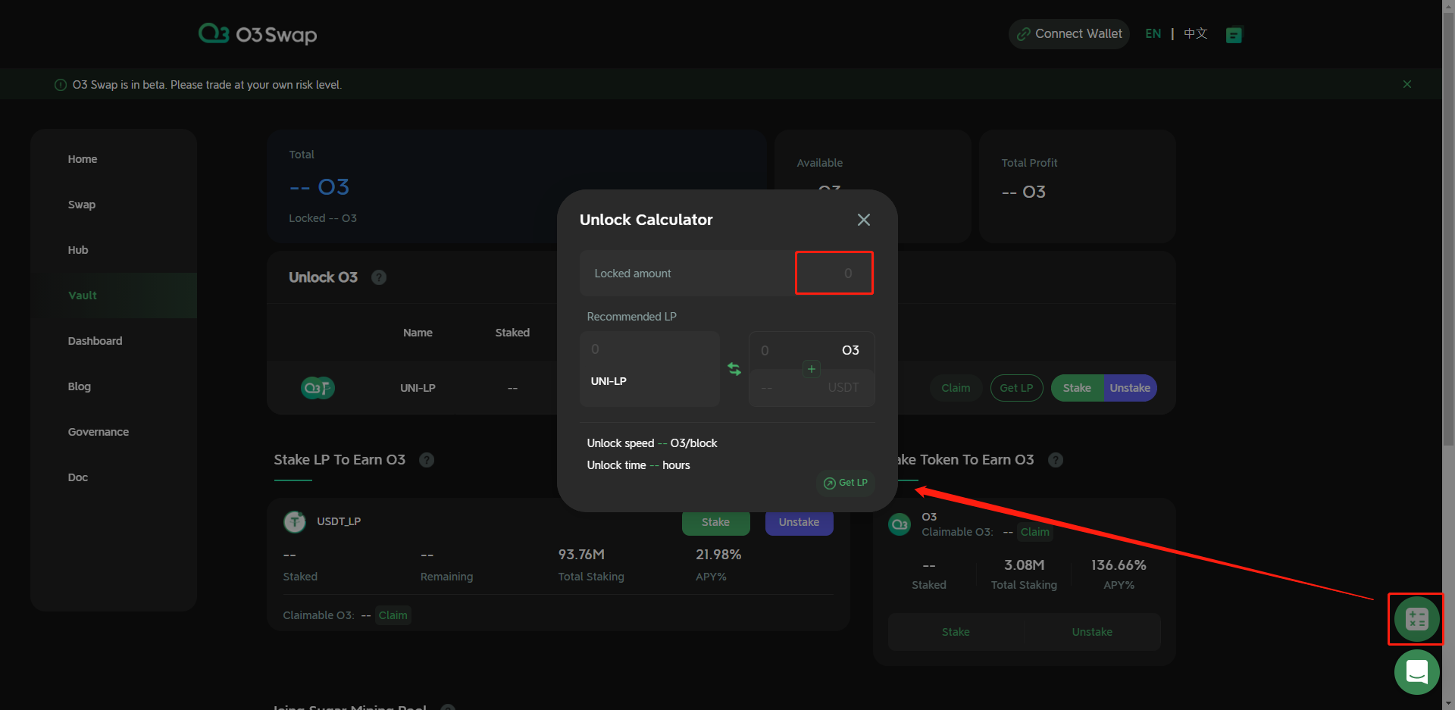
Task: Open the green notes icon in header
Action: 1234,34
